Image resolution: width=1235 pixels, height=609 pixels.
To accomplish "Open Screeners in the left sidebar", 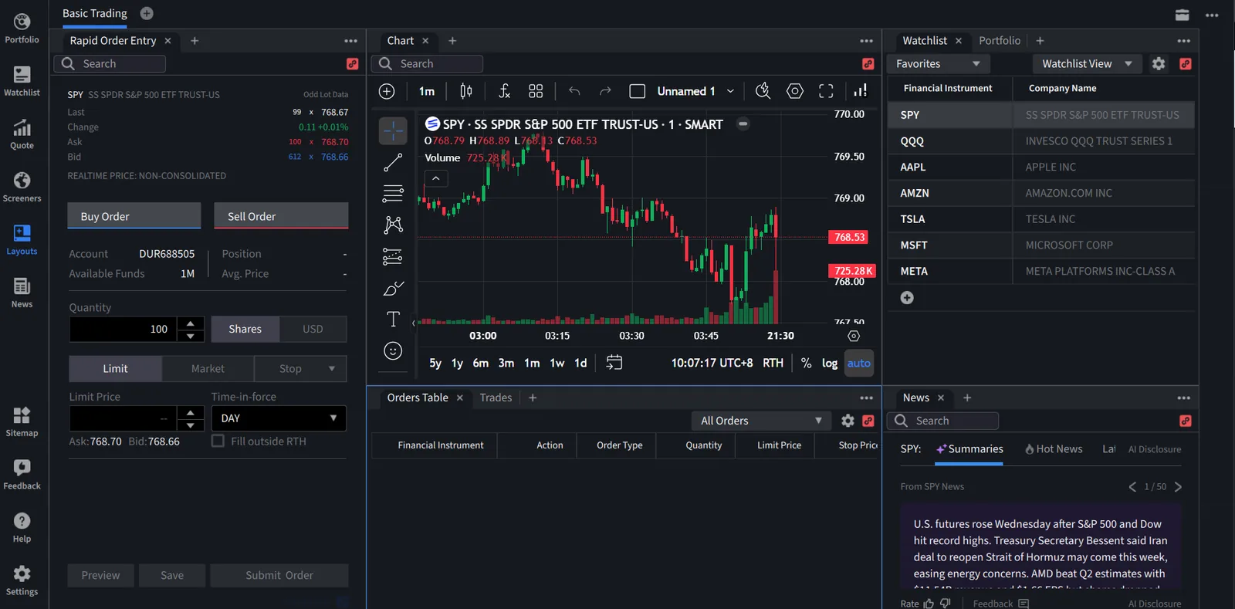I will (x=22, y=188).
